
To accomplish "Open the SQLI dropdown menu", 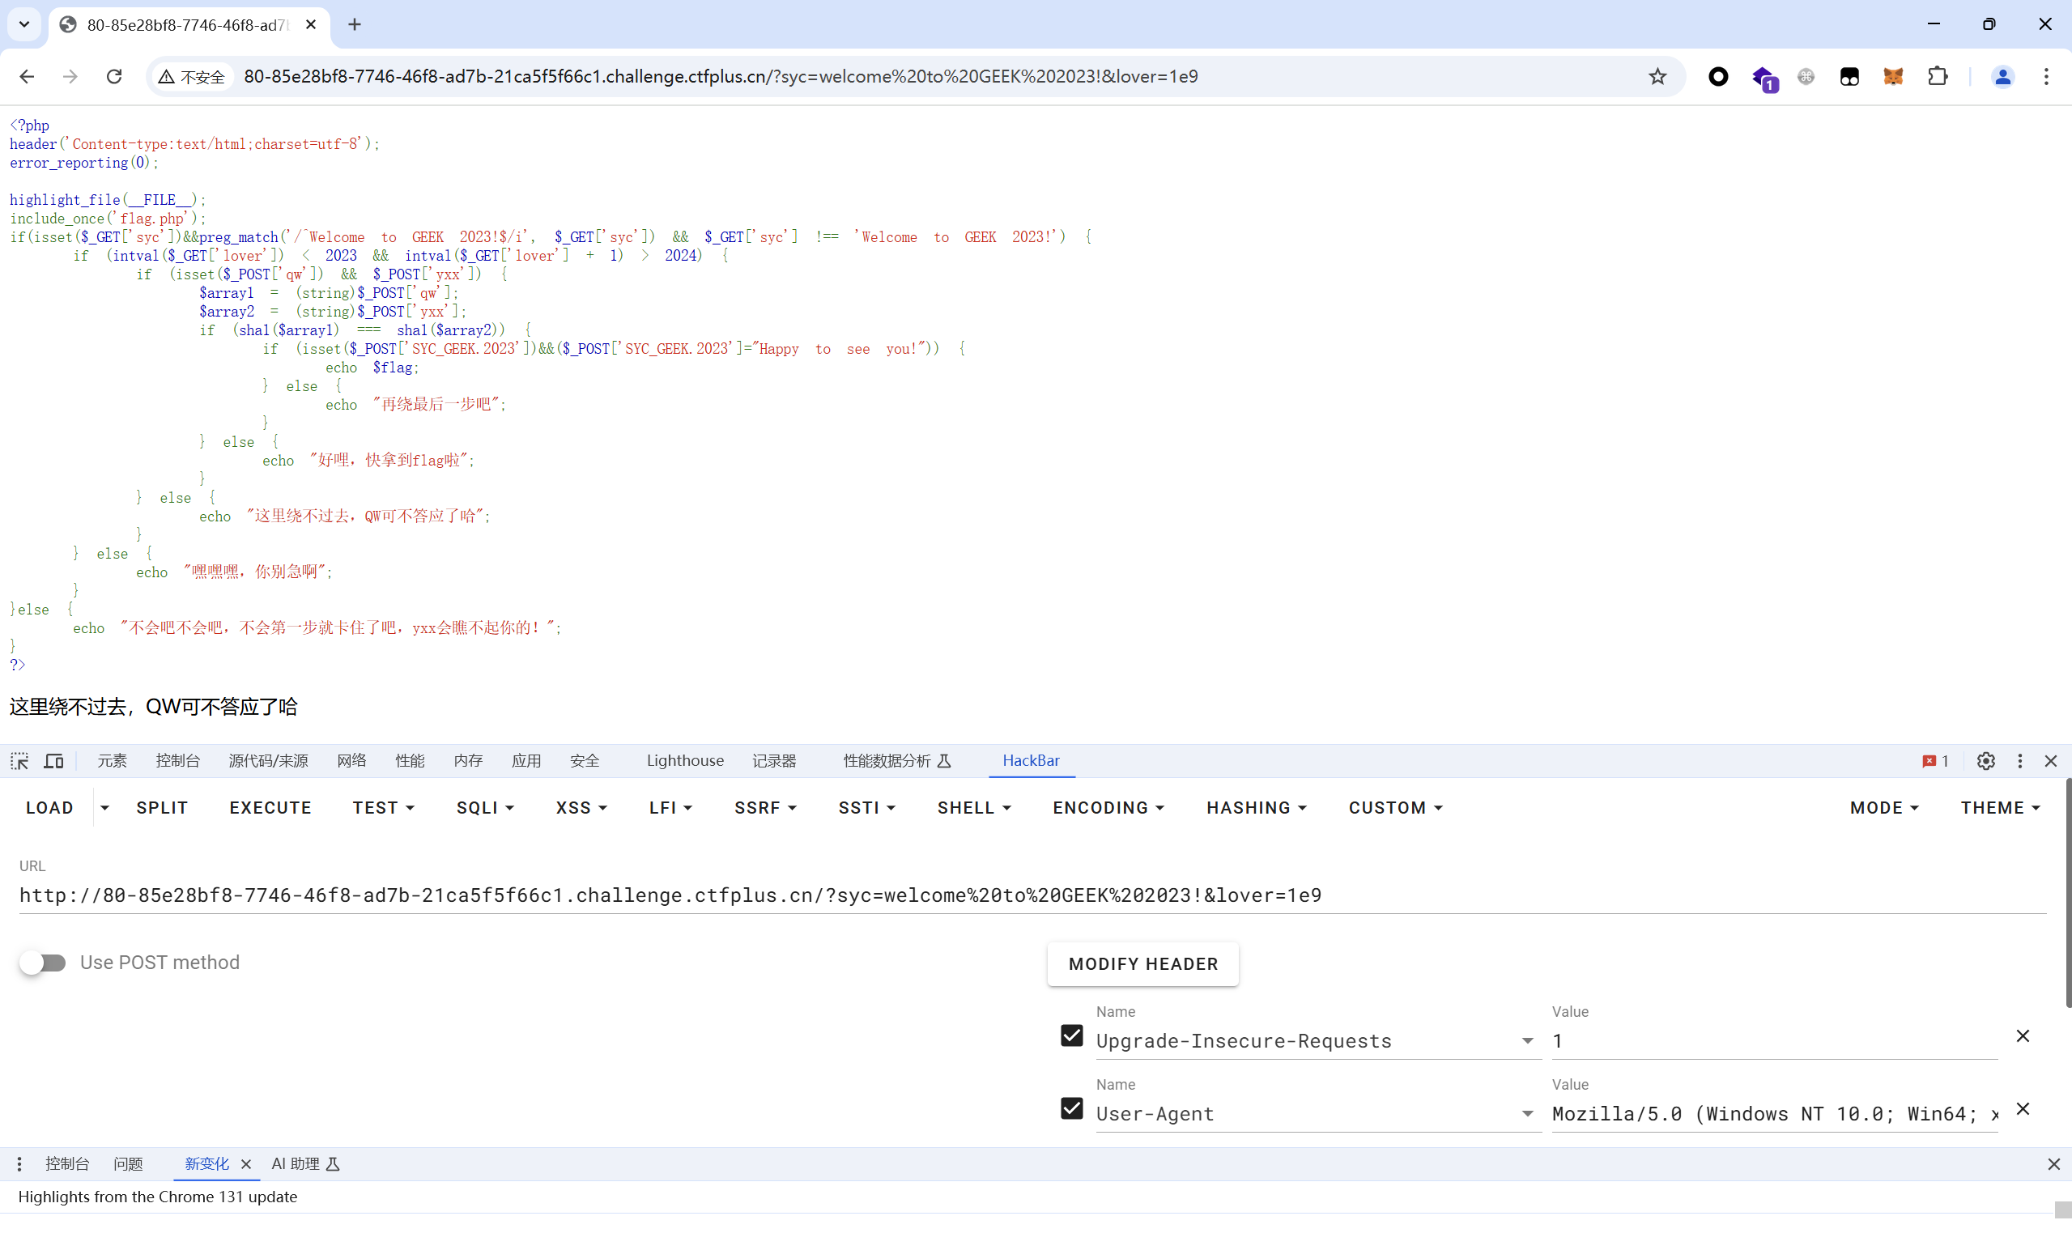I will [x=485, y=808].
